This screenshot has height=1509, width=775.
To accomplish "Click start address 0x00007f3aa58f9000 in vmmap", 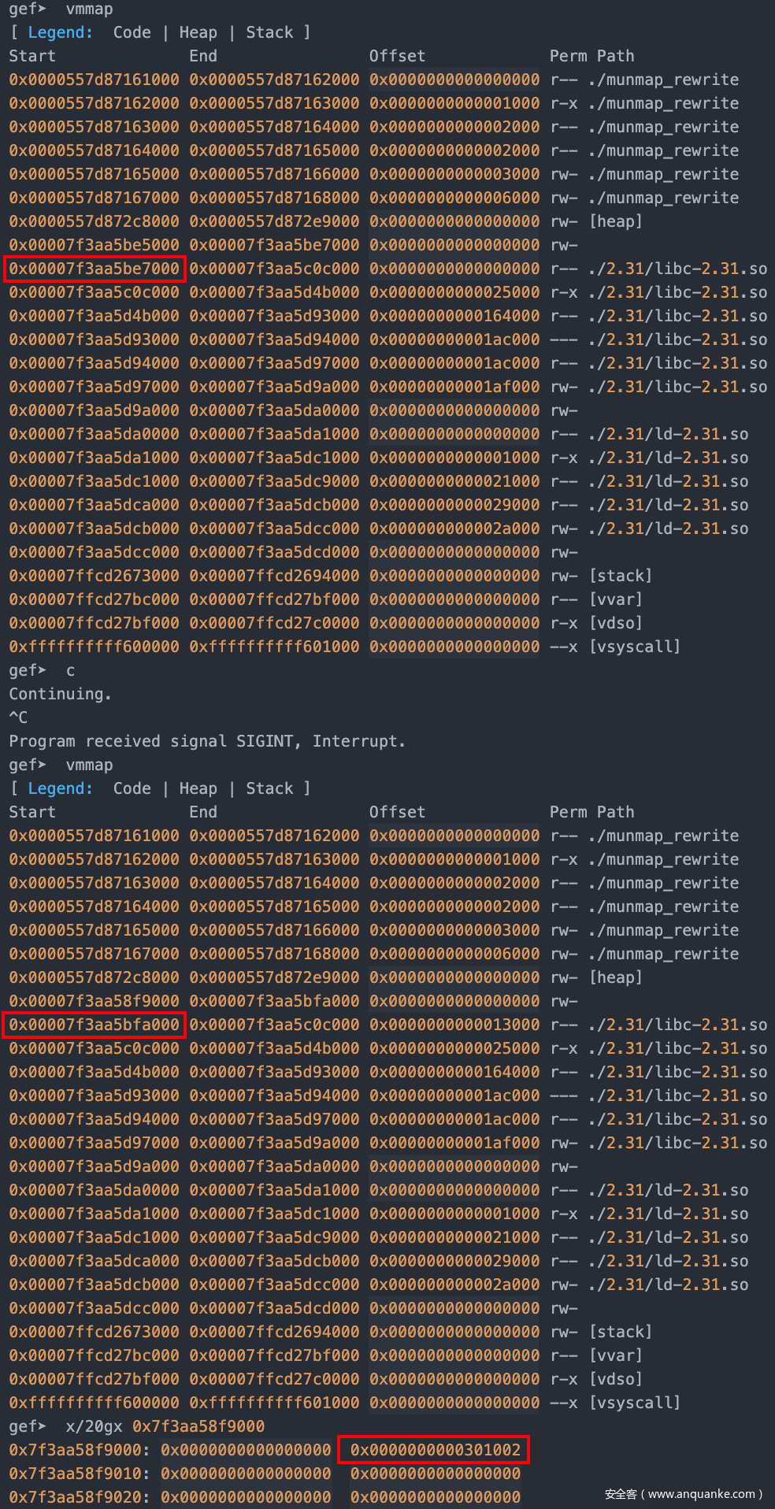I will pos(95,1001).
